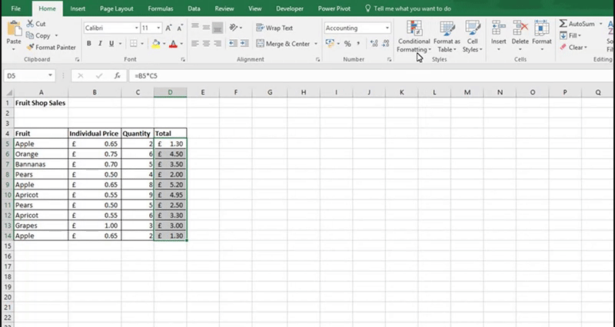Open the Page Layout tab

115,8
